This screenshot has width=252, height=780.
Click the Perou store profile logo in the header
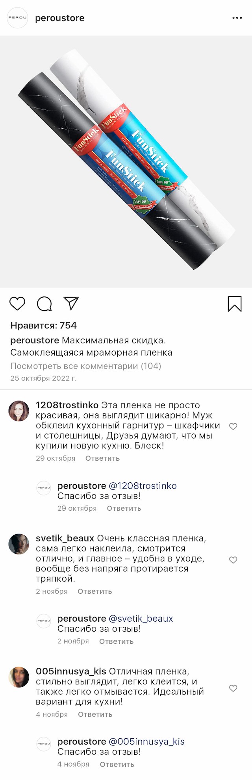[x=18, y=18]
